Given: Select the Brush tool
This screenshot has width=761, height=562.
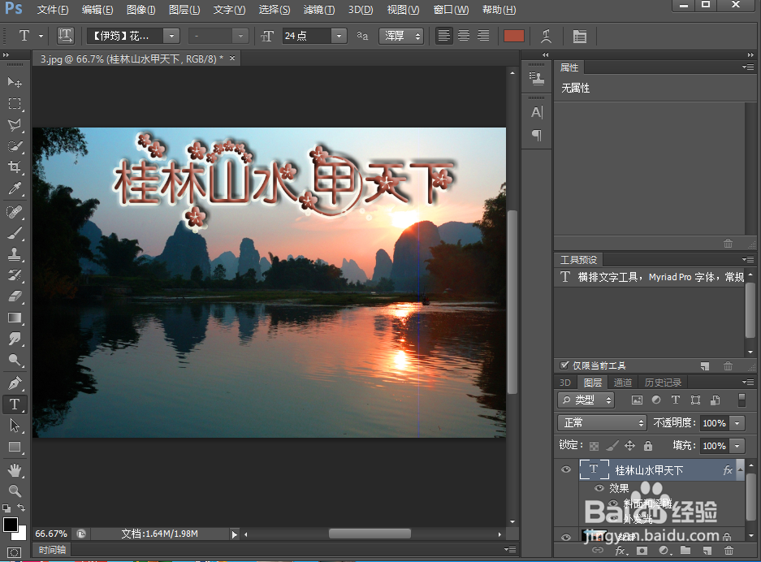Looking at the screenshot, I should pos(15,233).
